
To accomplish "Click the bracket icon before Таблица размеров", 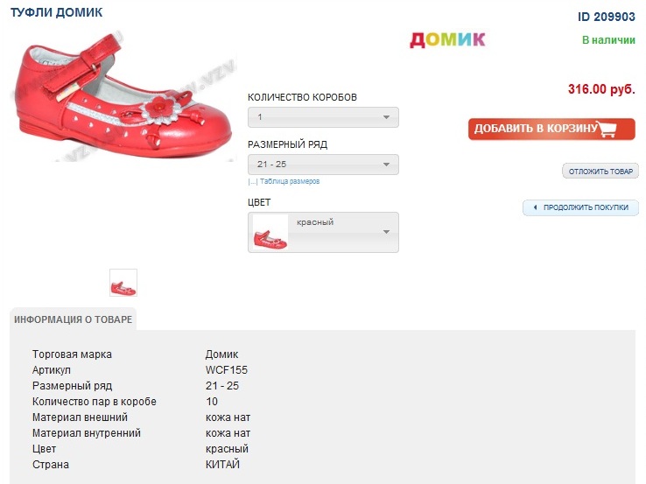I will [x=252, y=182].
